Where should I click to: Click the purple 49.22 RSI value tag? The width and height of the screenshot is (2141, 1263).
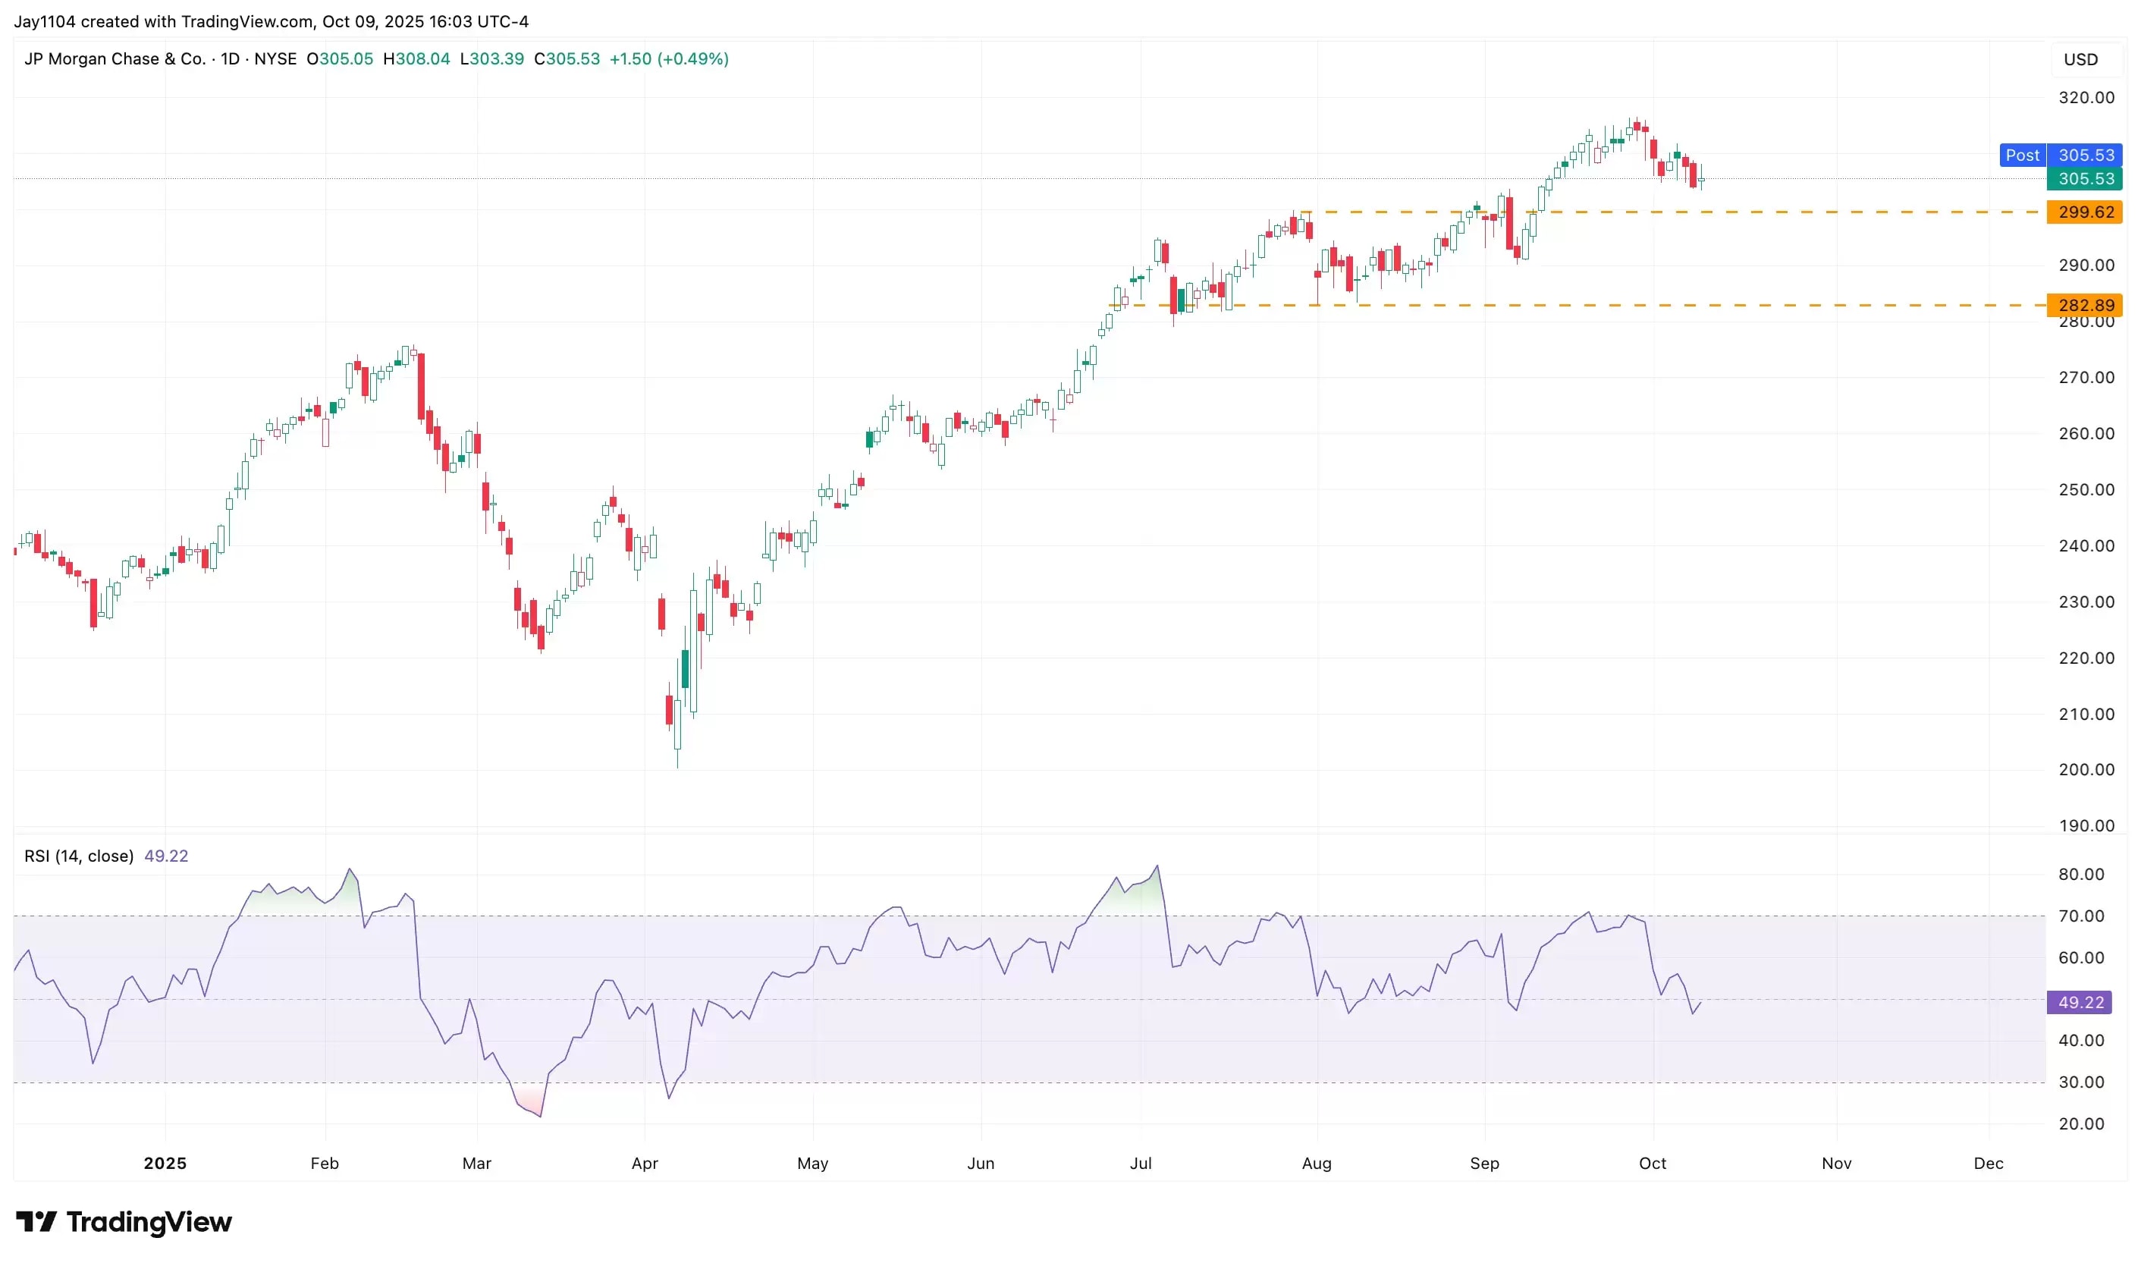click(x=2079, y=1003)
